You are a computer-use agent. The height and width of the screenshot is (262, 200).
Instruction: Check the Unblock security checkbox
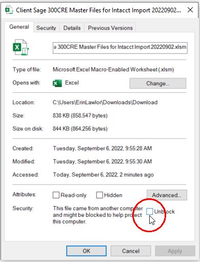point(150,212)
